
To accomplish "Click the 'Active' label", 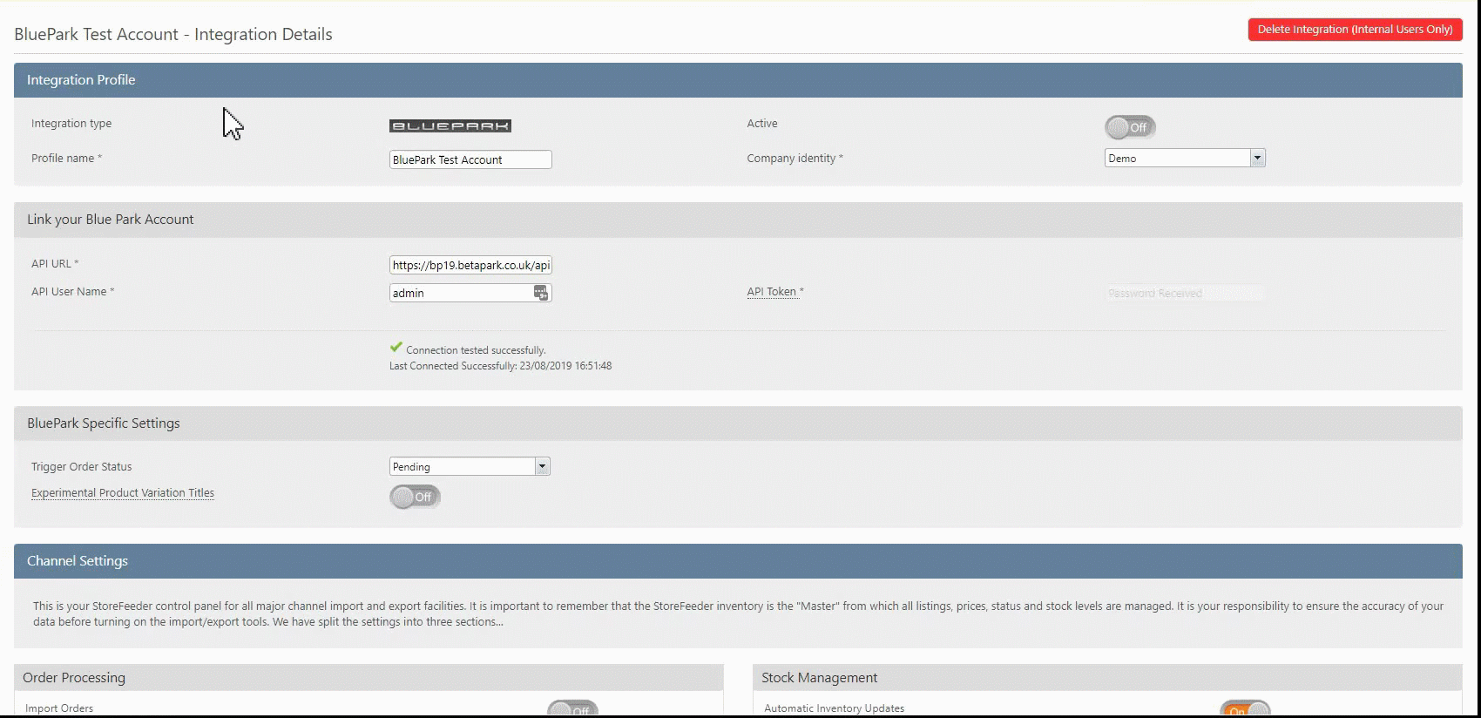I will tap(762, 124).
